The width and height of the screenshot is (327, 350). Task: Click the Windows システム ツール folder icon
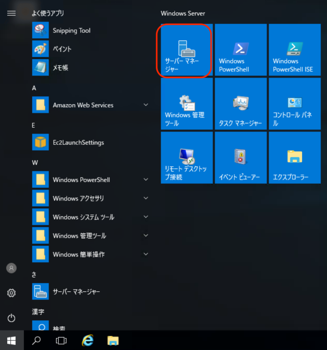(x=40, y=217)
